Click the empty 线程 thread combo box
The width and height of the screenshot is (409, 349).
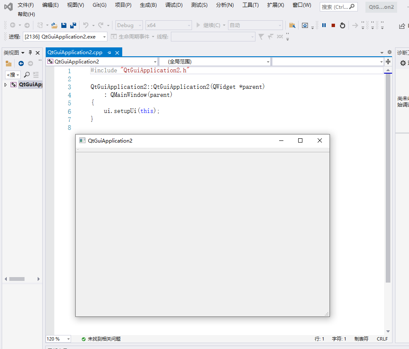click(213, 37)
